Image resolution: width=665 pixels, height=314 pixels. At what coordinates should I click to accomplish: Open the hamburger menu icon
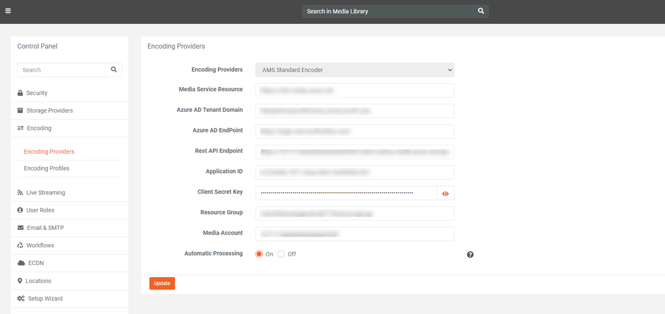[x=8, y=11]
